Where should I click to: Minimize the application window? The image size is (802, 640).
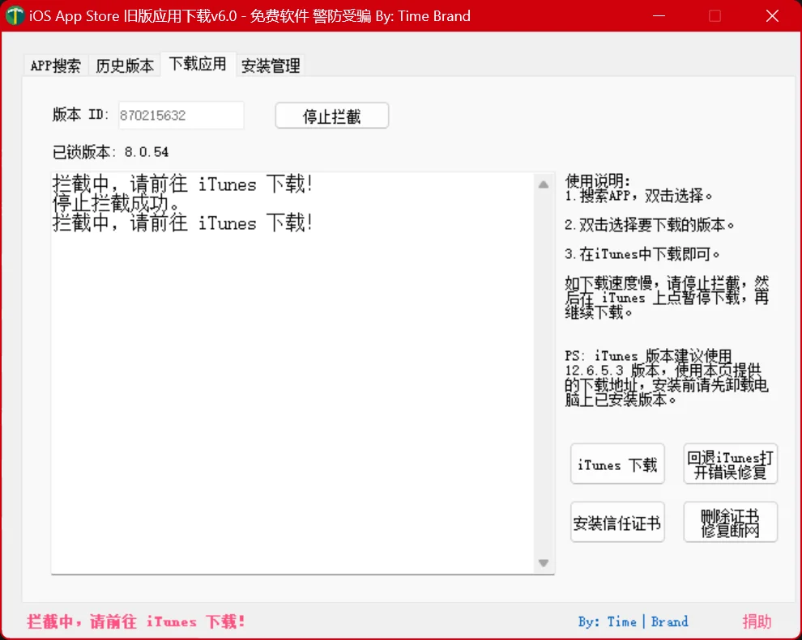tap(659, 15)
